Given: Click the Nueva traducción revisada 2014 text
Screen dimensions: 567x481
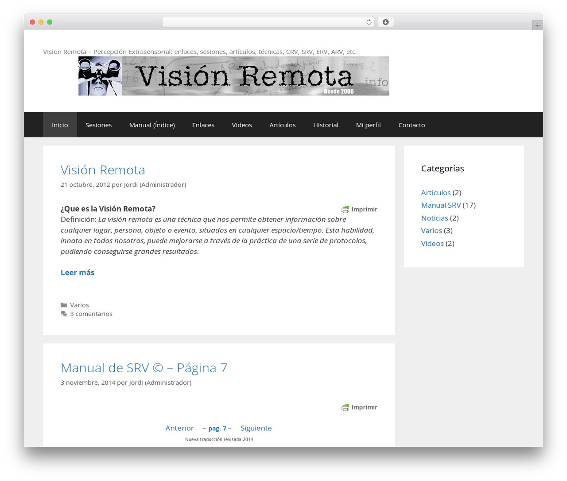Looking at the screenshot, I should [219, 439].
